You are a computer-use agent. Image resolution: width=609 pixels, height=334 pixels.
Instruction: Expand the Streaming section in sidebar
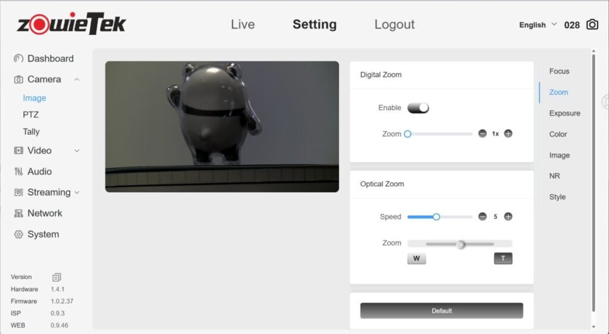77,192
